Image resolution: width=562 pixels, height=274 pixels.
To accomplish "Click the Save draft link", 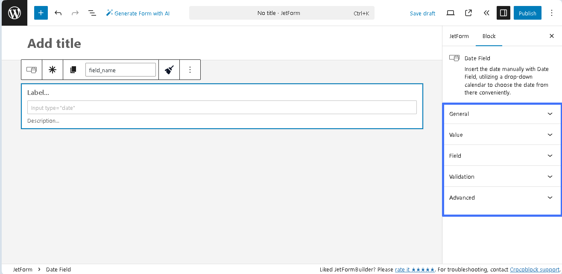I will pyautogui.click(x=422, y=13).
